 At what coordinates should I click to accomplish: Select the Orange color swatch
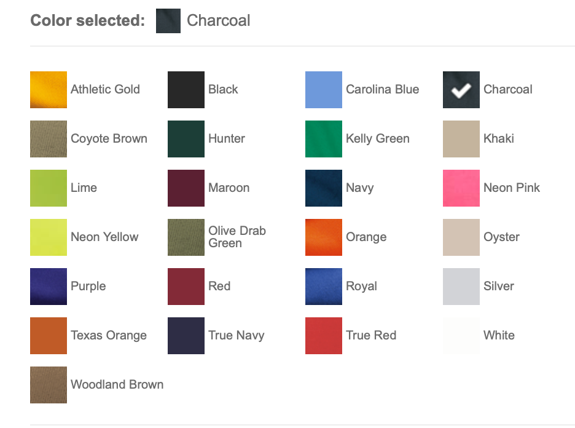click(x=324, y=237)
